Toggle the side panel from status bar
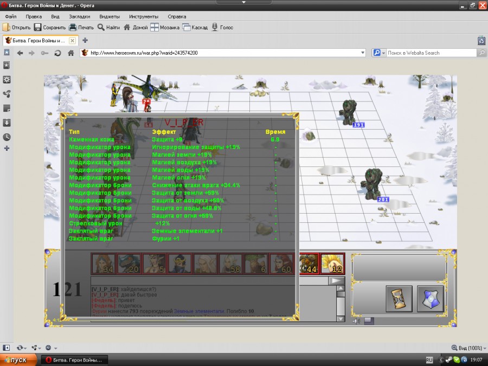 pyautogui.click(x=6, y=348)
